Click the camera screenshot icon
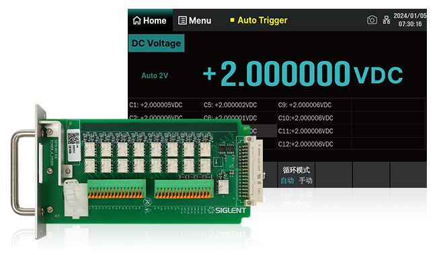Image resolution: width=437 pixels, height=255 pixels. (372, 20)
